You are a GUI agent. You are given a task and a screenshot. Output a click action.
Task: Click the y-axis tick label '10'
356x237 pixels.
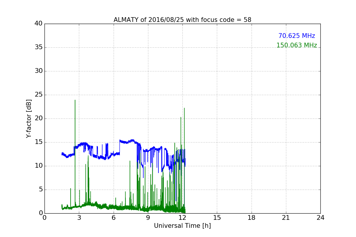click(39, 166)
